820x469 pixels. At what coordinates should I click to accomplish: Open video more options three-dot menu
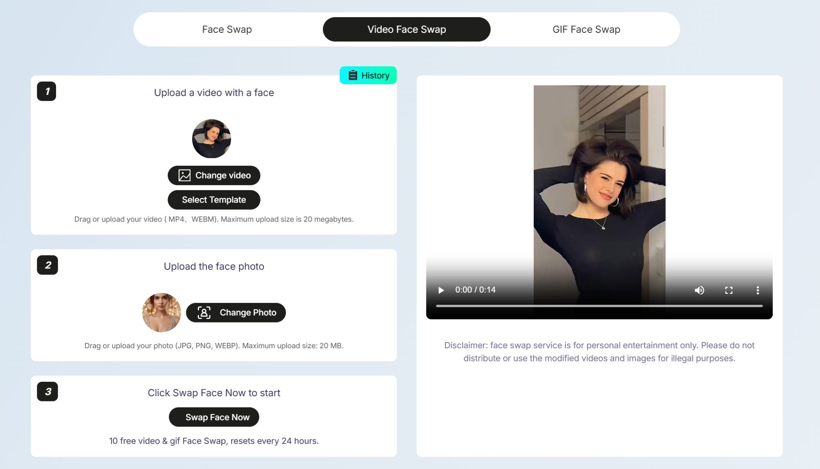coord(758,290)
